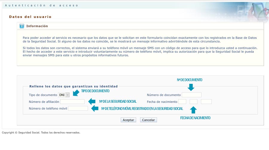The width and height of the screenshot is (269, 150).
Task: Select the day box of Fecha de nacimiento
Action: [182, 102]
